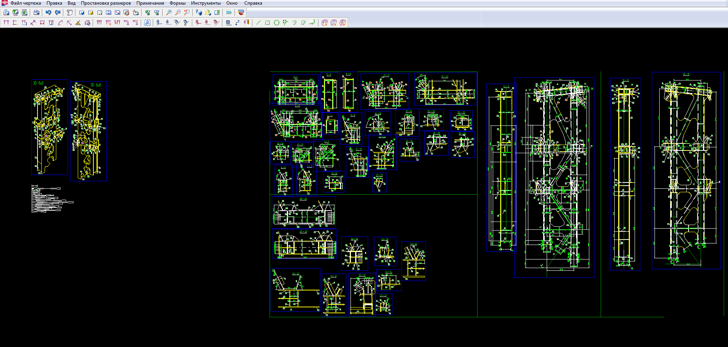Screen dimensions: 728x347
Task: Click the Undo arrow icon
Action: click(x=48, y=13)
